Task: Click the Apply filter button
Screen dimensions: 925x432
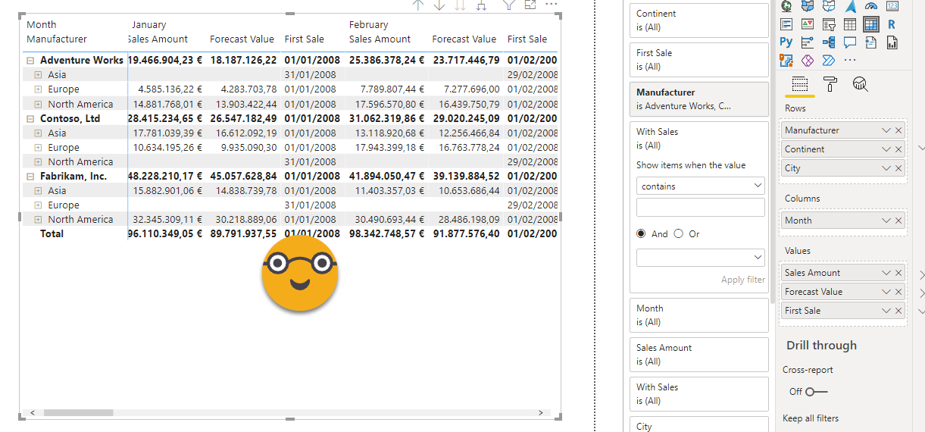Action: point(743,280)
